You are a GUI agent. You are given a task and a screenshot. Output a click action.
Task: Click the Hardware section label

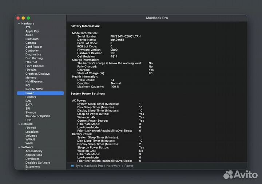[28, 24]
